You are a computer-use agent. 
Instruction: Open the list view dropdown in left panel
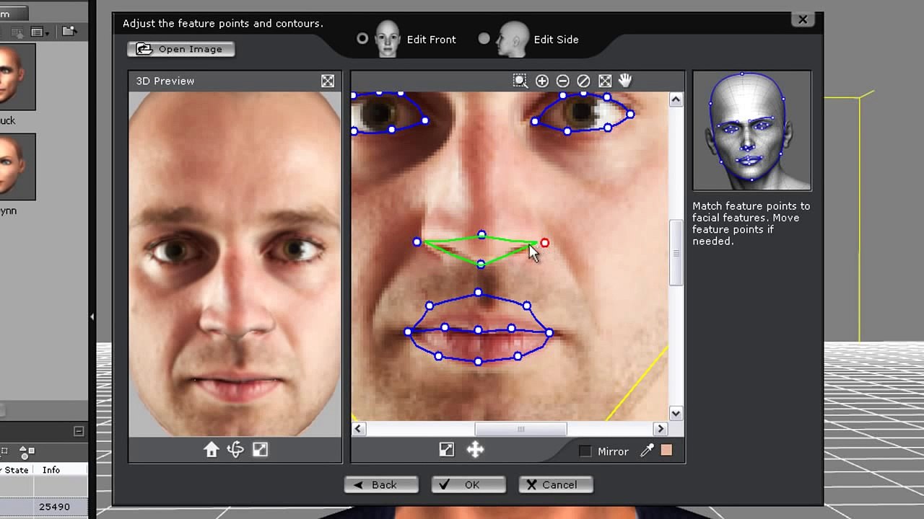pyautogui.click(x=40, y=32)
